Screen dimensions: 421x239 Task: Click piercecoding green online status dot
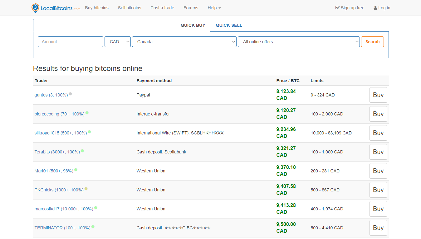[x=87, y=113]
